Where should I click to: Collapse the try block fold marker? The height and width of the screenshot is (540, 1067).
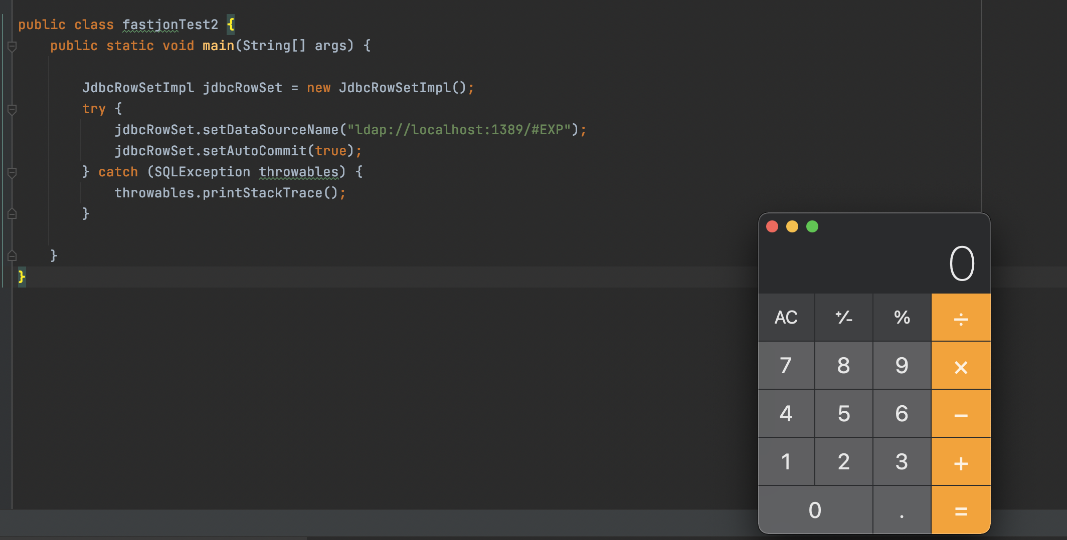13,110
